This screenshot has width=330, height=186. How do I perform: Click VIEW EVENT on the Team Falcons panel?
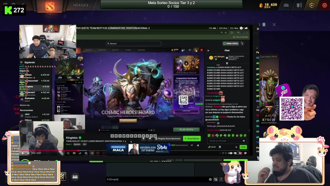[186, 111]
